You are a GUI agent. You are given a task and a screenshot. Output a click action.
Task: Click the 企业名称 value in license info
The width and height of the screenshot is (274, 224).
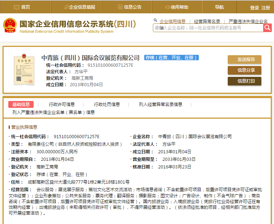[195, 136]
